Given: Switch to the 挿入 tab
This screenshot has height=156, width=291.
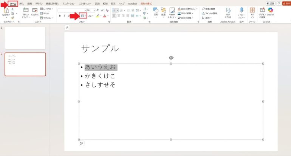Looking at the screenshot, I should 22,3.
